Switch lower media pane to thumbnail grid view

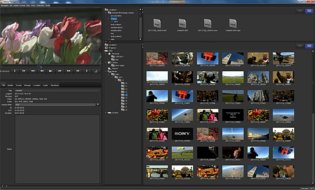(x=309, y=46)
